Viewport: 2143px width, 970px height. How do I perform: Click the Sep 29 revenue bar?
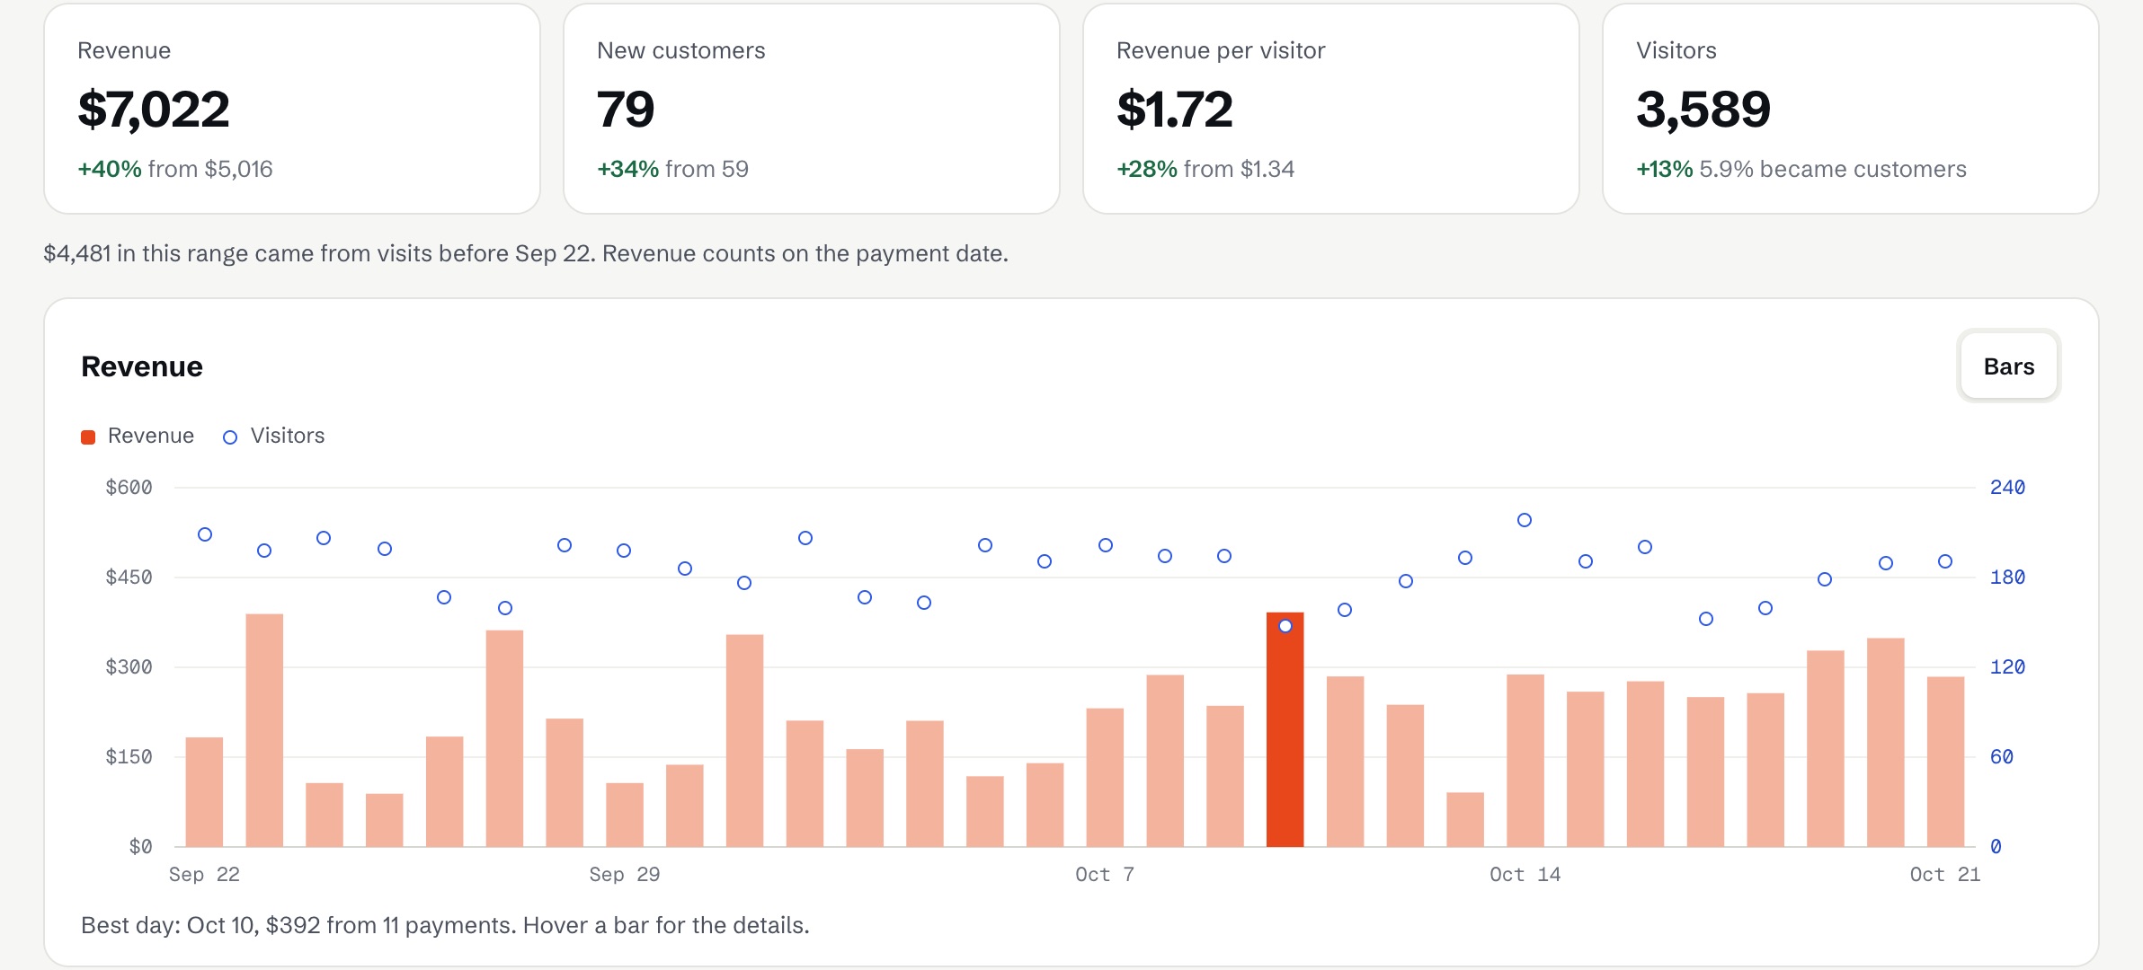[625, 815]
